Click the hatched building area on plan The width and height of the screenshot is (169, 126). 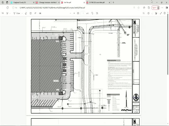pyautogui.click(x=46, y=66)
